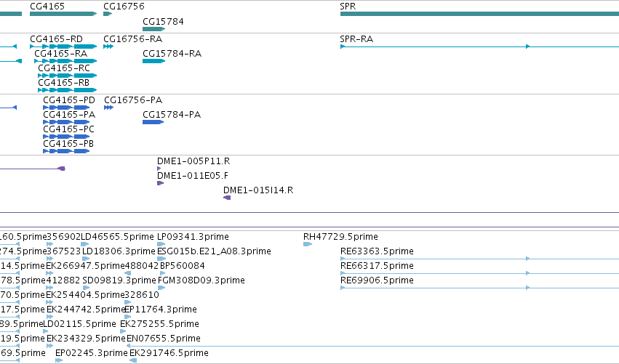Click the RE69906.5prime EST feature line

pyautogui.click(x=479, y=288)
